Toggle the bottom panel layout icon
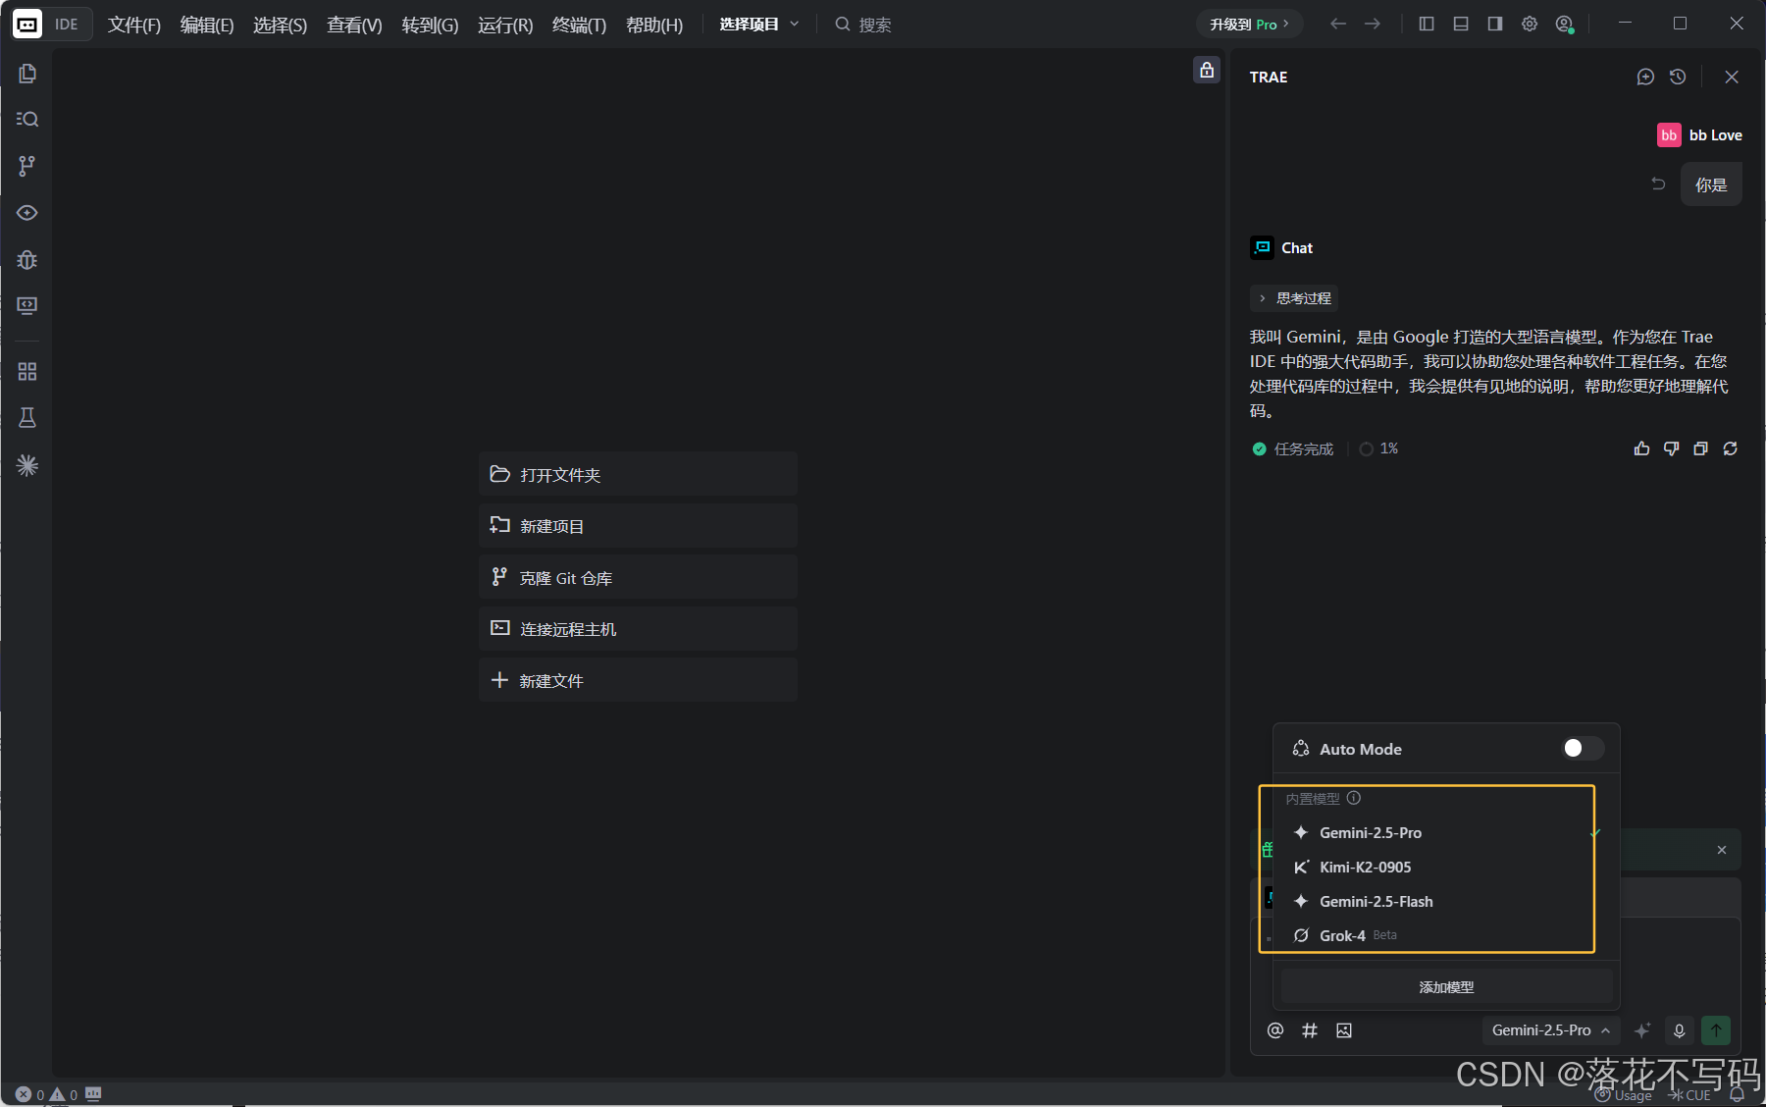 pos(1461,24)
